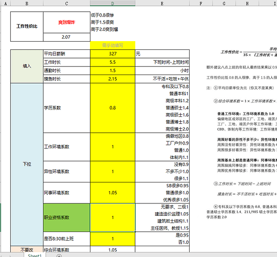Click the 高于1.5很爽 note
Image resolution: width=277 pixels, height=257 pixels.
pos(102,22)
